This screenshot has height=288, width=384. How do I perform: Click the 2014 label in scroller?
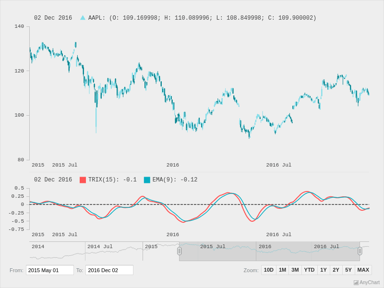click(38, 247)
